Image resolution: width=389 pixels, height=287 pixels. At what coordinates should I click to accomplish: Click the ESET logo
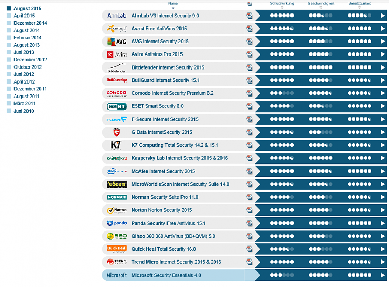pyautogui.click(x=117, y=106)
